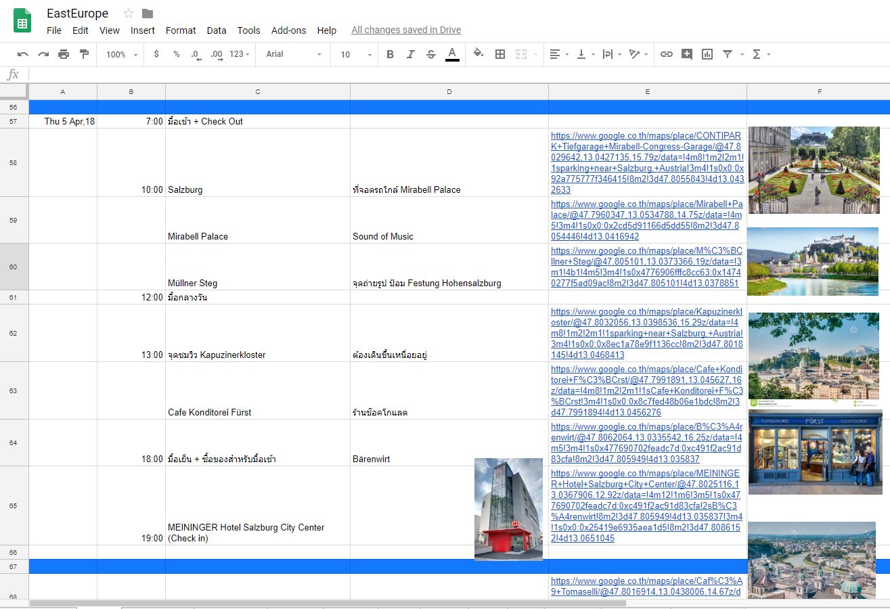Open the fill color bucket tool
The height and width of the screenshot is (609, 890).
[479, 54]
